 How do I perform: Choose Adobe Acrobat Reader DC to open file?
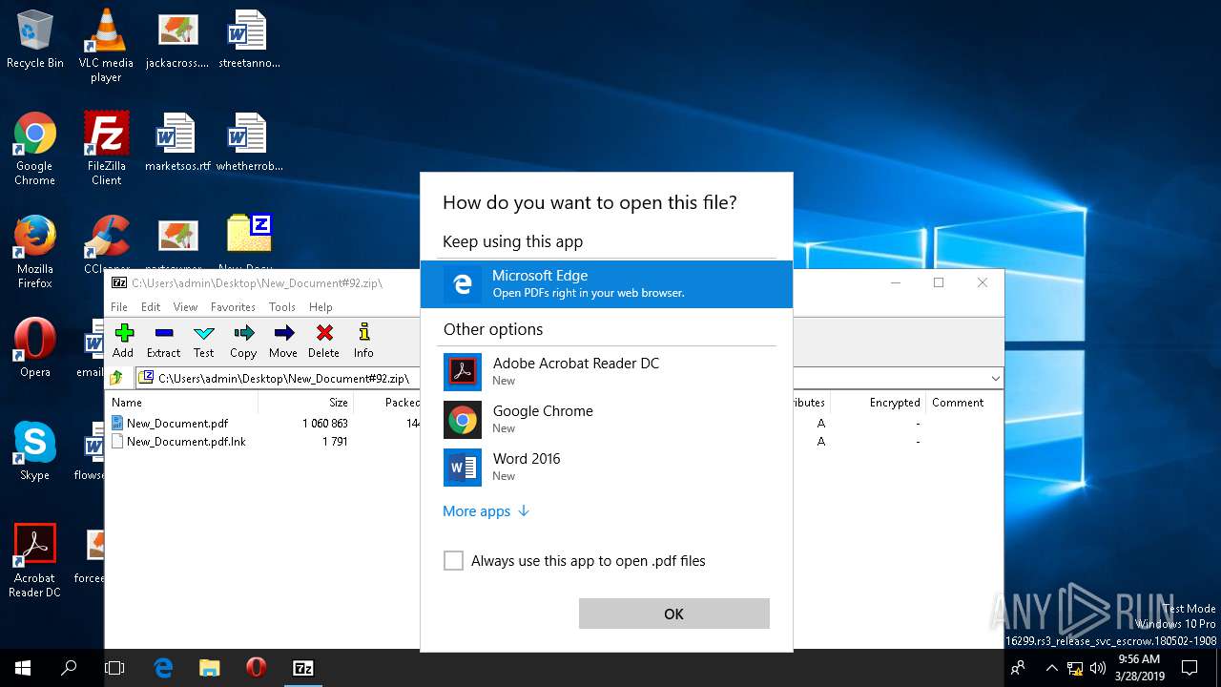pyautogui.click(x=607, y=371)
